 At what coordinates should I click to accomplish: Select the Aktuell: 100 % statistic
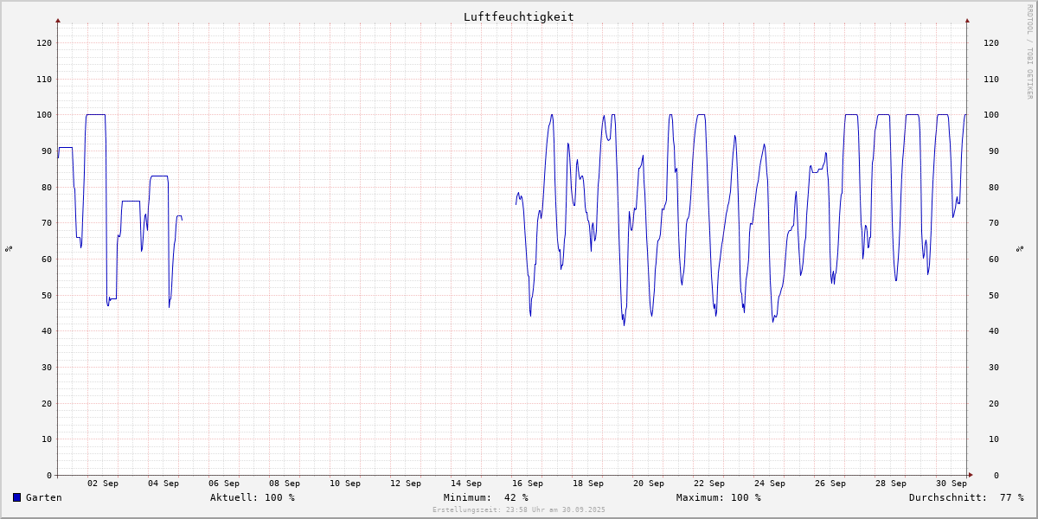(252, 497)
